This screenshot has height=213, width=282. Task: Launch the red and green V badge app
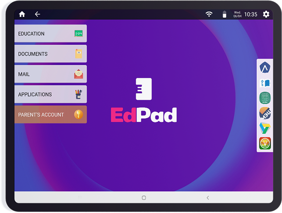(264, 143)
